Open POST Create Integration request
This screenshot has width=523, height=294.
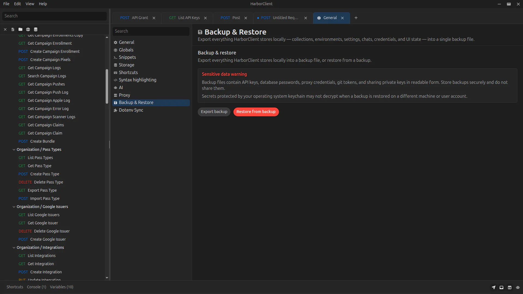click(40, 272)
